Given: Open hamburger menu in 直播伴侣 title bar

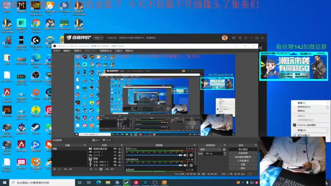Looking at the screenshot, I should (246, 38).
